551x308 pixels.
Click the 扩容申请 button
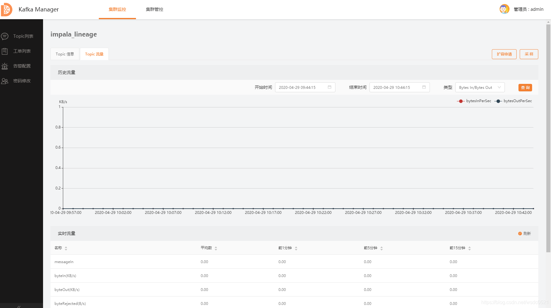click(504, 54)
